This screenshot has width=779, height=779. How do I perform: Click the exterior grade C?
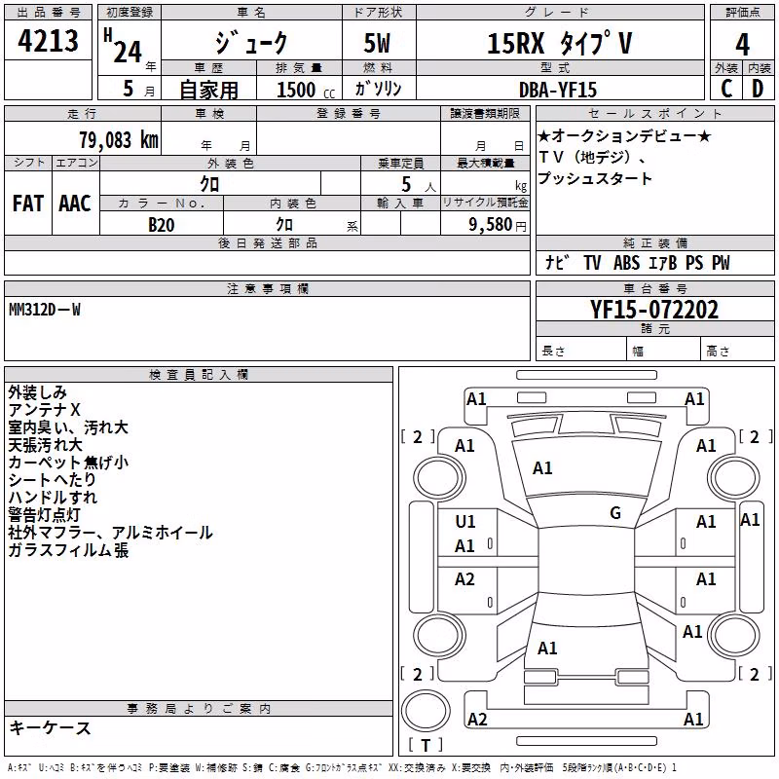pos(726,89)
